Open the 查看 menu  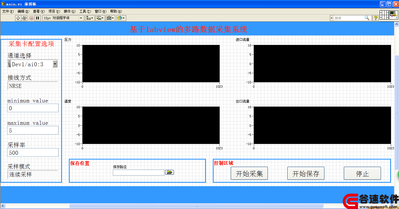(39, 11)
